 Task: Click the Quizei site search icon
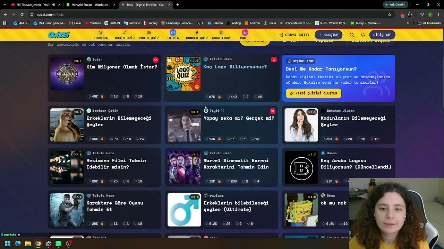pos(352,35)
